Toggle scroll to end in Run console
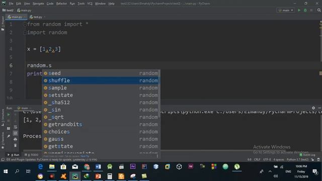This screenshot has width=322, height=181. click(x=16, y=133)
